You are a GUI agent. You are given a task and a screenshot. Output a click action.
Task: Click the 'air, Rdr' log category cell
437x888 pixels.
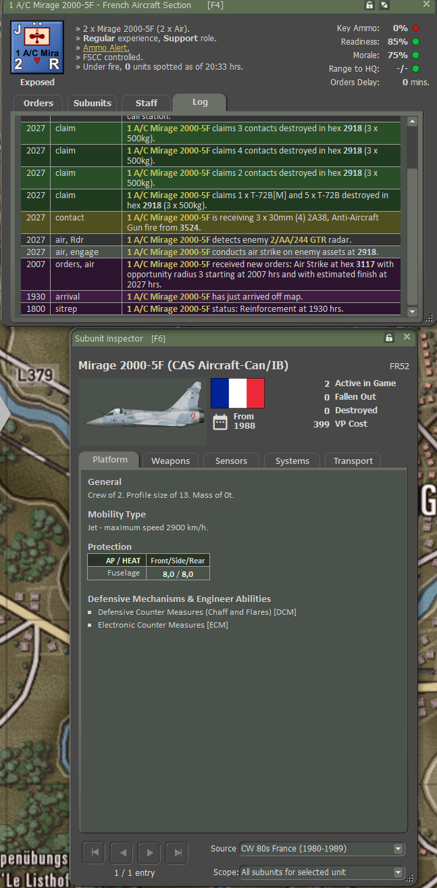86,239
